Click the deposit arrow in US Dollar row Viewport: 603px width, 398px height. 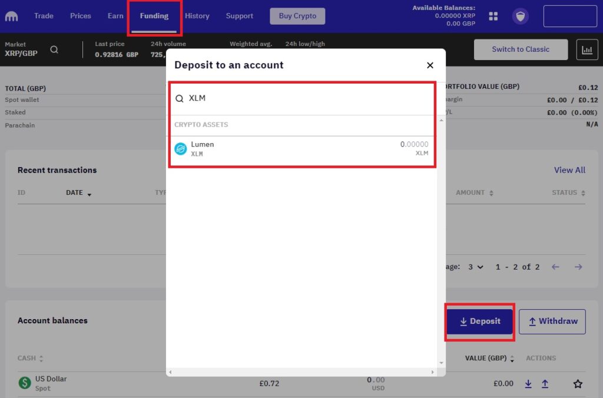pyautogui.click(x=528, y=383)
